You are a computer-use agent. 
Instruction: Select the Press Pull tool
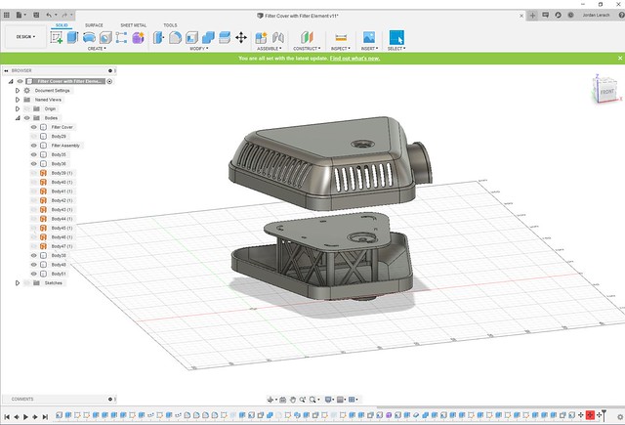158,37
